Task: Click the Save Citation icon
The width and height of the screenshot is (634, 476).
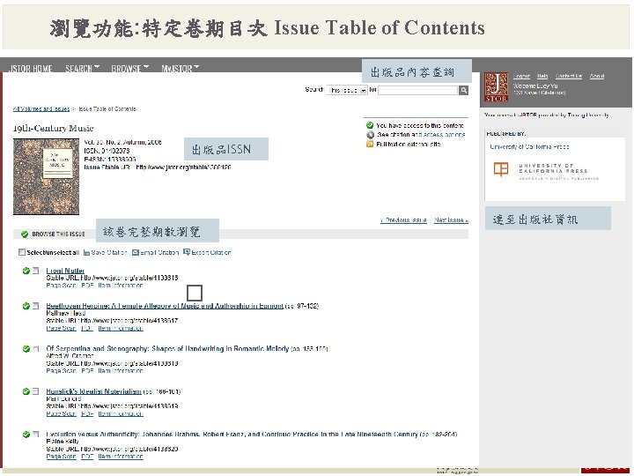Action: coord(86,253)
